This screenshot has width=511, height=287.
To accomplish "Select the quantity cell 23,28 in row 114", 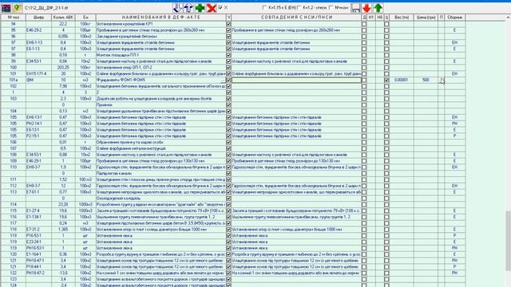I will tap(63, 204).
